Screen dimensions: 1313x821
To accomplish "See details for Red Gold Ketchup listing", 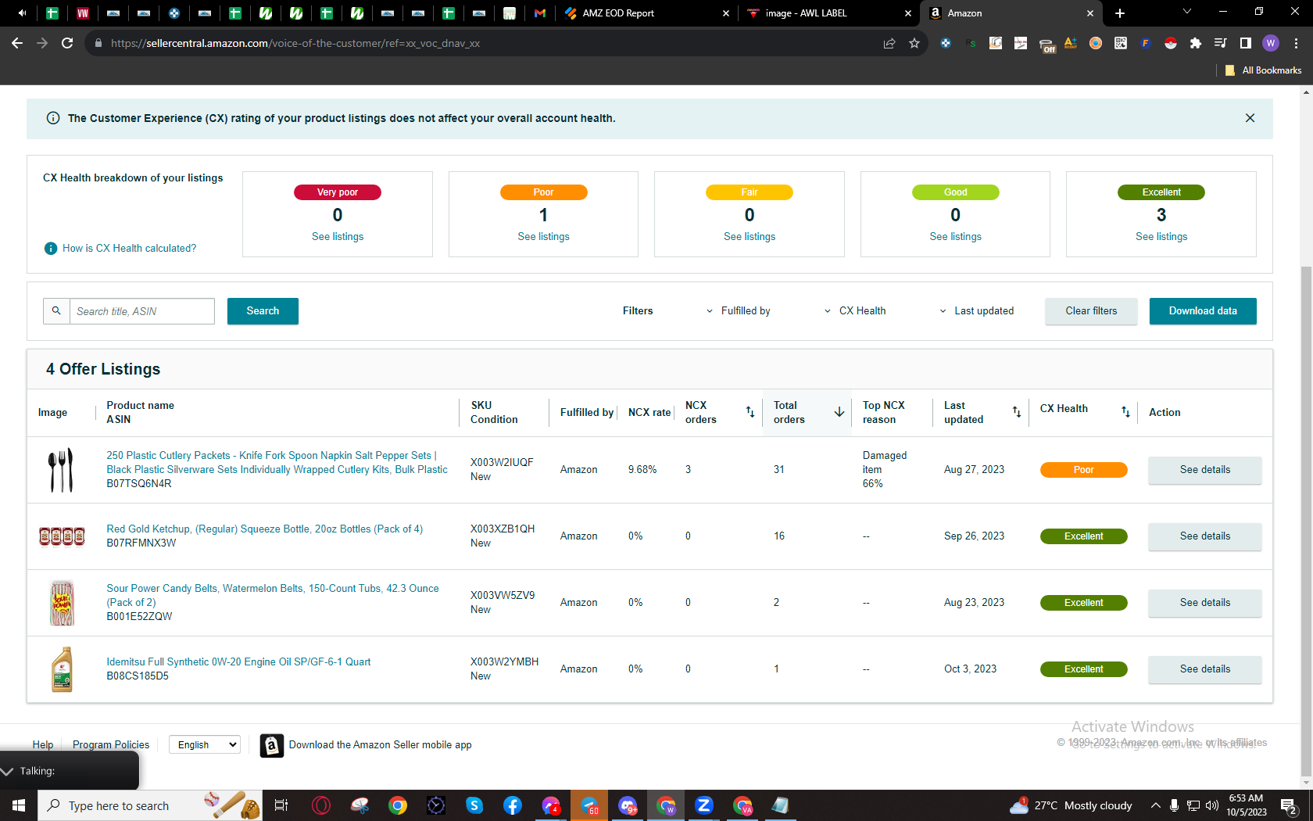I will (1204, 536).
